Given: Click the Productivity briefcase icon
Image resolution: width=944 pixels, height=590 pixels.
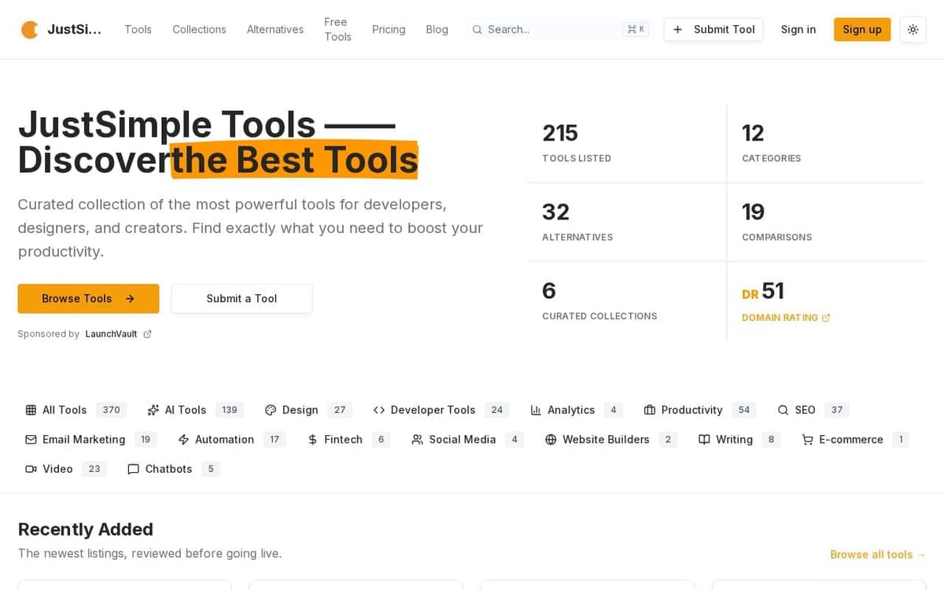Looking at the screenshot, I should click(x=650, y=410).
